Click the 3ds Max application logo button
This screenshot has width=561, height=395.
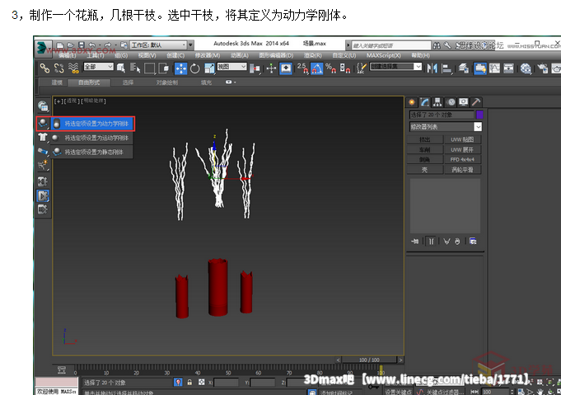pyautogui.click(x=42, y=47)
